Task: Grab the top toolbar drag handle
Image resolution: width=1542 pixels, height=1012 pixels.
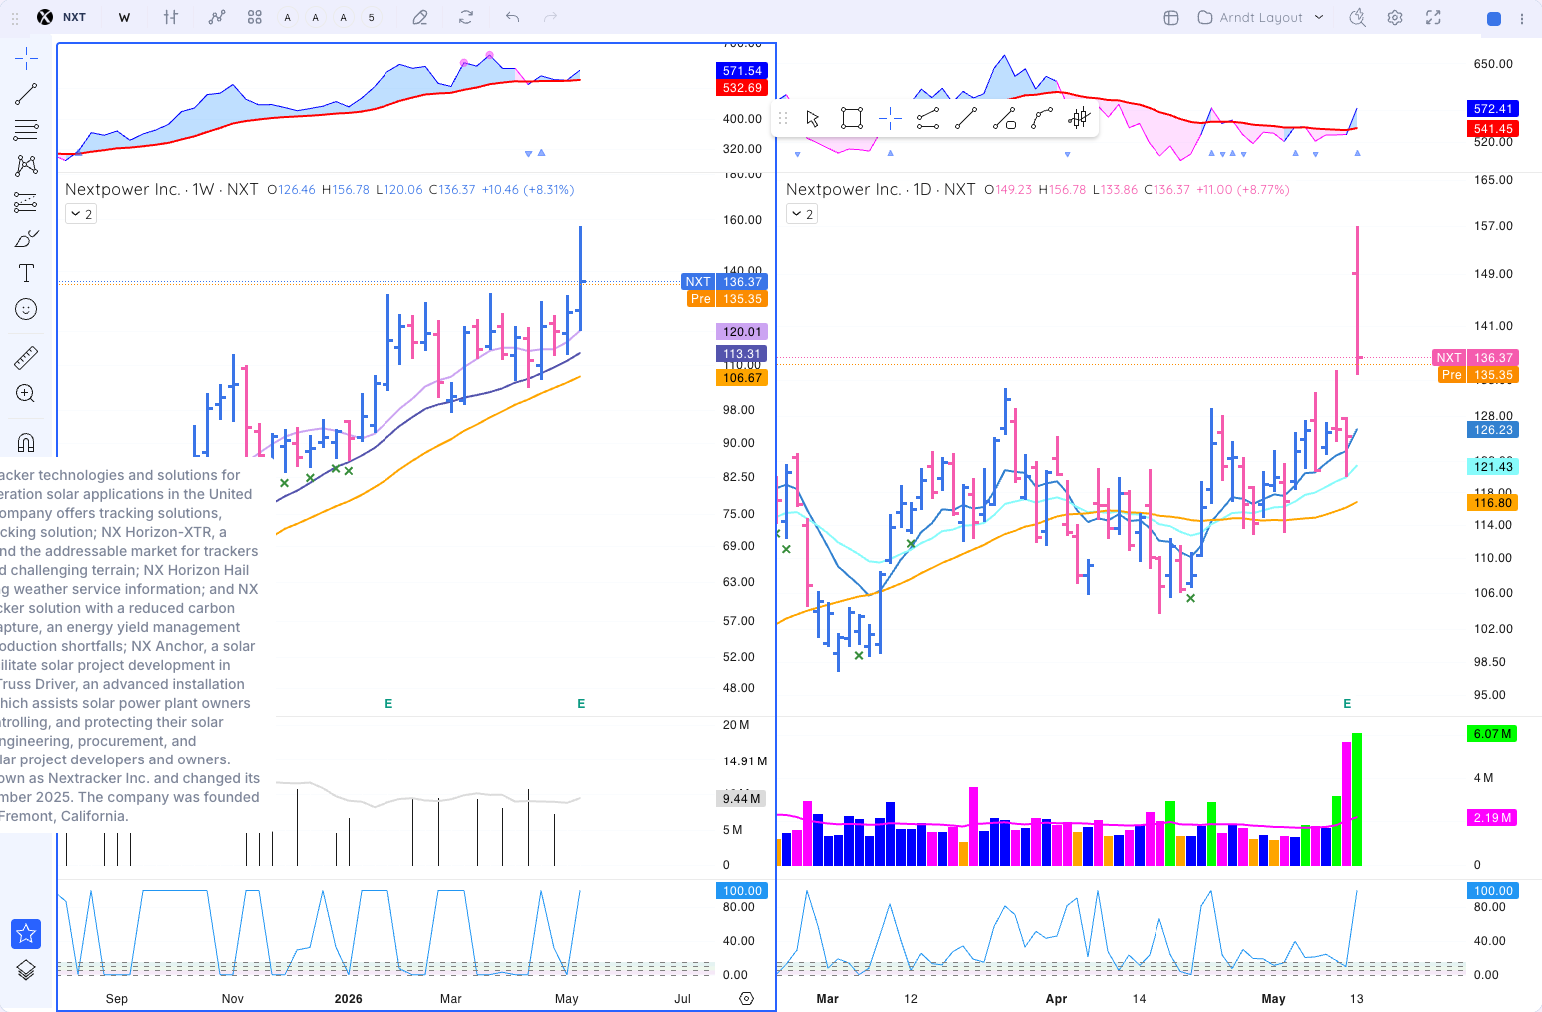Action: coord(15,18)
